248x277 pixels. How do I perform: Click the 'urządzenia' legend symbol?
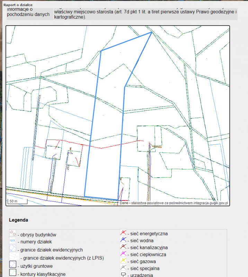(x=123, y=275)
